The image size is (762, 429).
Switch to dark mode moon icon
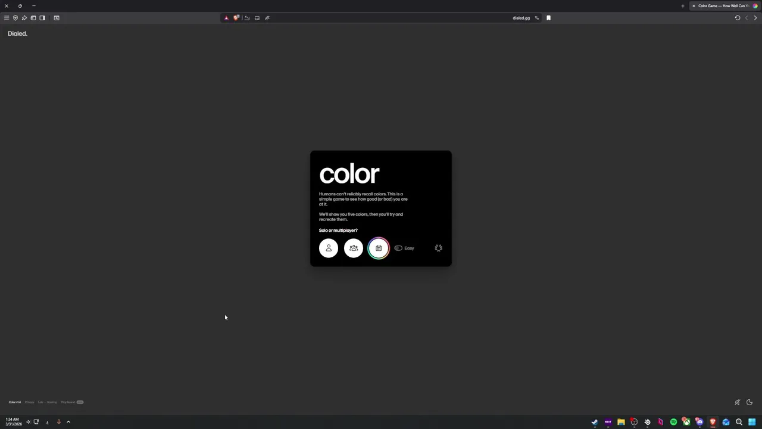[x=749, y=402]
